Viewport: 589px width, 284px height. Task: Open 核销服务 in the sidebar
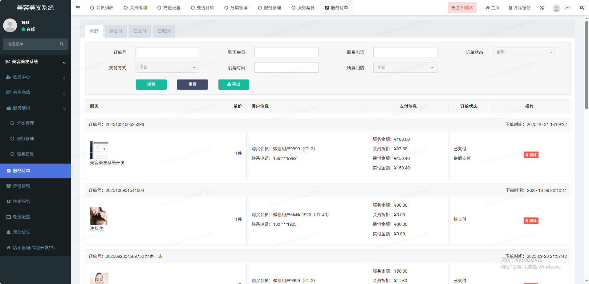pos(22,201)
